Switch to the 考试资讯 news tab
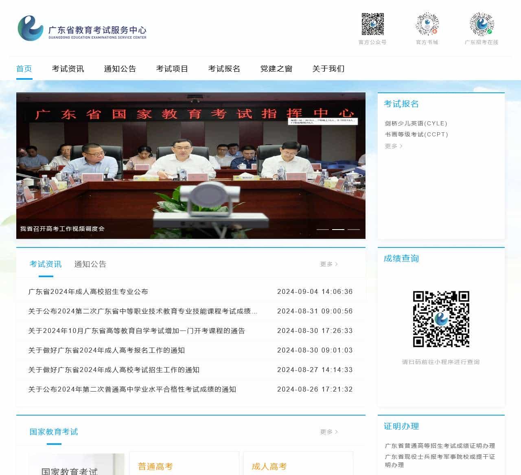 tap(46, 264)
